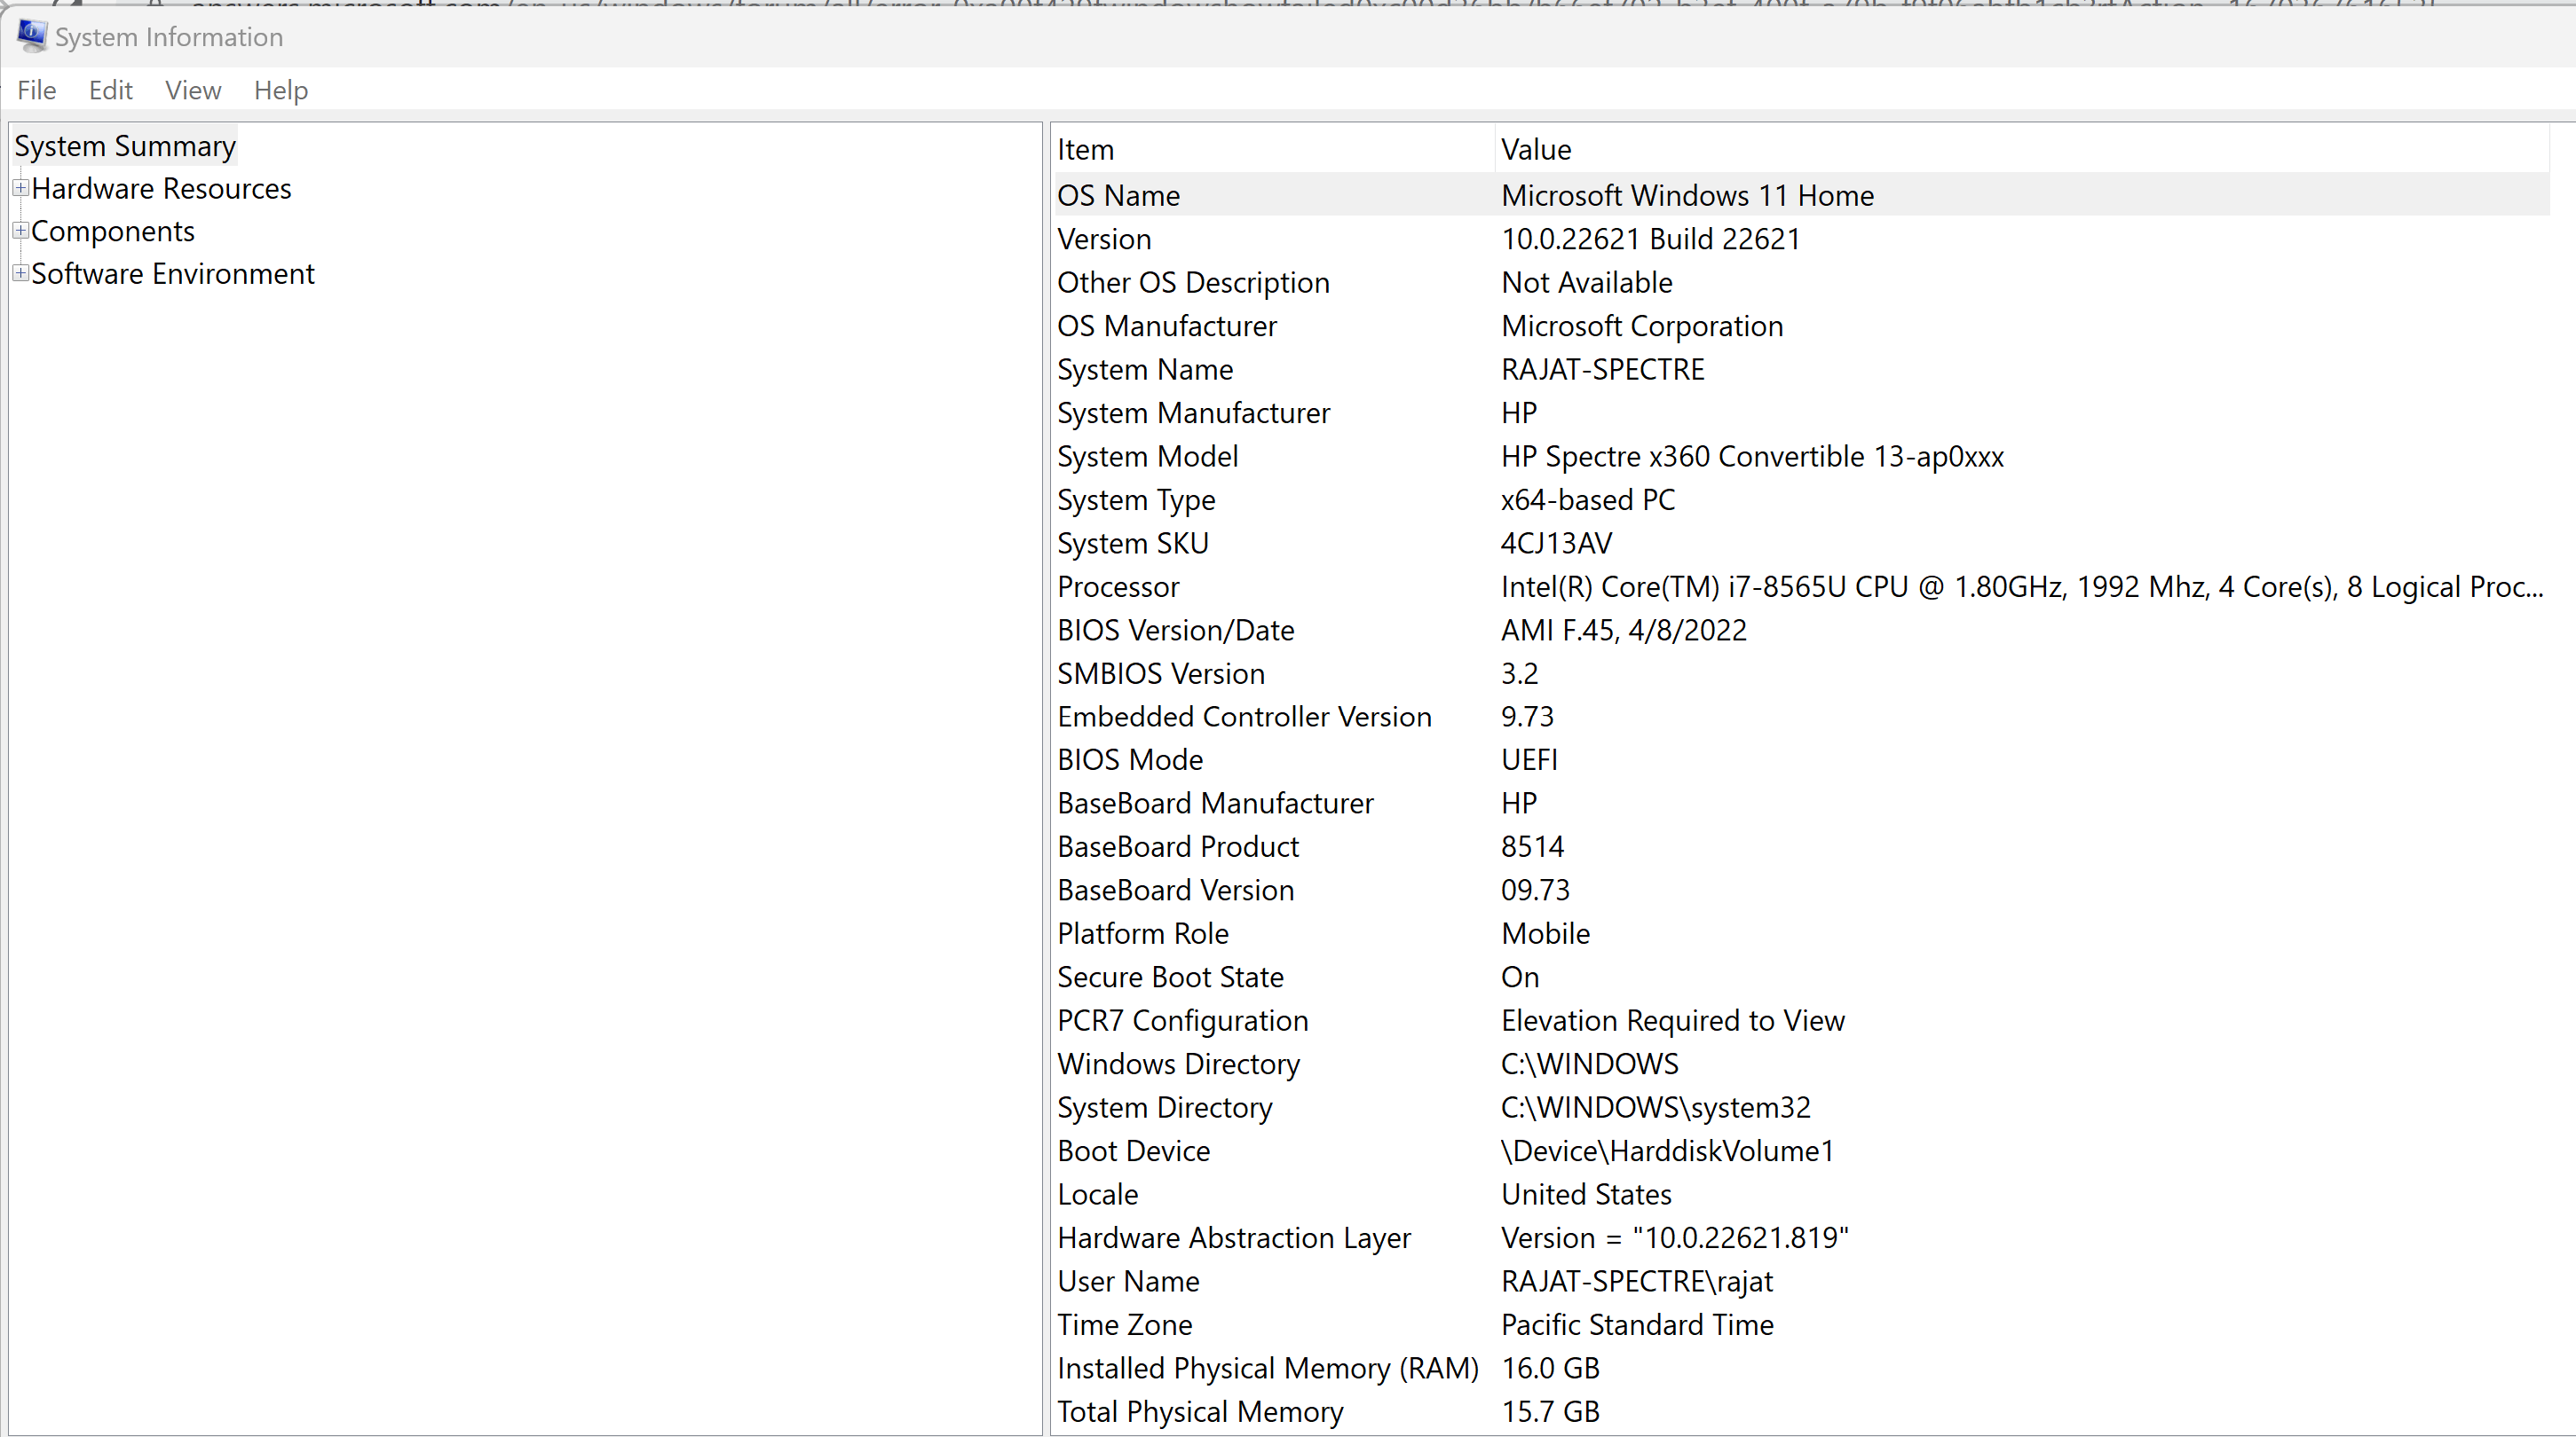2576x1437 pixels.
Task: Select the BaseBoard Product row
Action: pos(1801,846)
